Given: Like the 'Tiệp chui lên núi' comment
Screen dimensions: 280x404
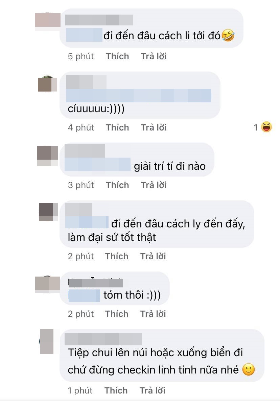Looking at the screenshot, I should (x=116, y=390).
